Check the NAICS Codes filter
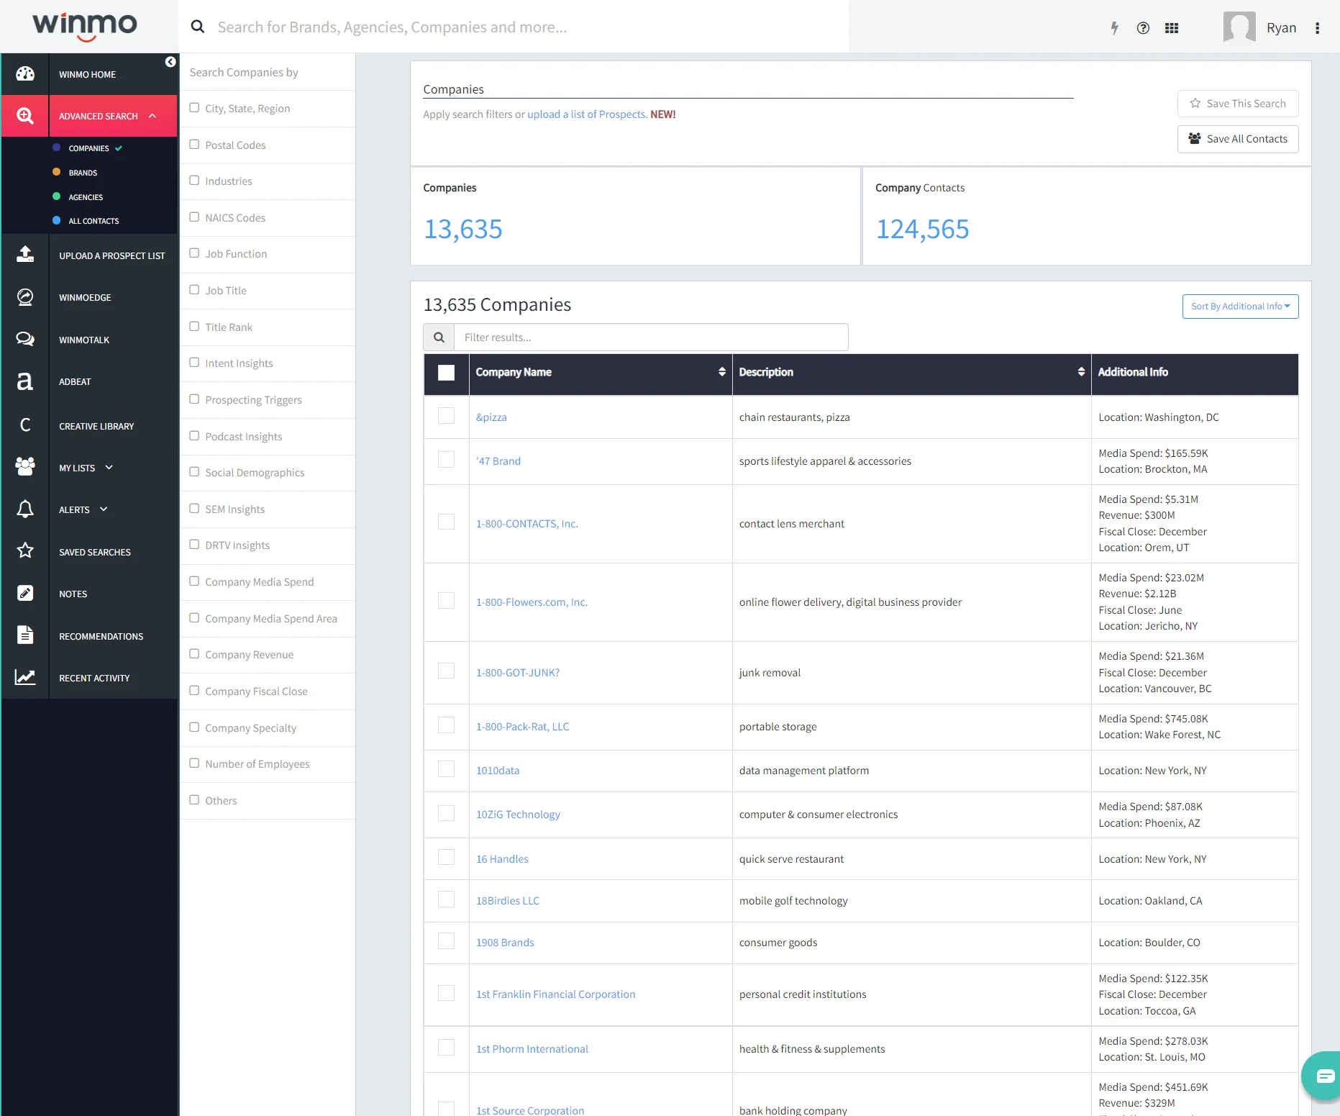 click(x=194, y=217)
